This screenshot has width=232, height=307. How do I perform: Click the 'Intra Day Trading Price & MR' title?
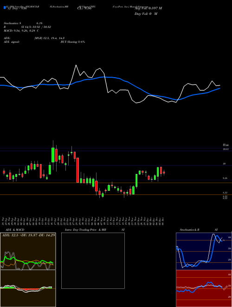point(85,230)
